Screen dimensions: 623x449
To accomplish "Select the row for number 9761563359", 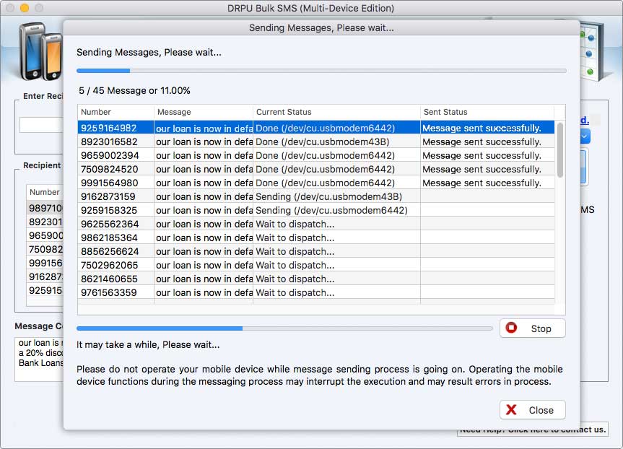I will 316,292.
